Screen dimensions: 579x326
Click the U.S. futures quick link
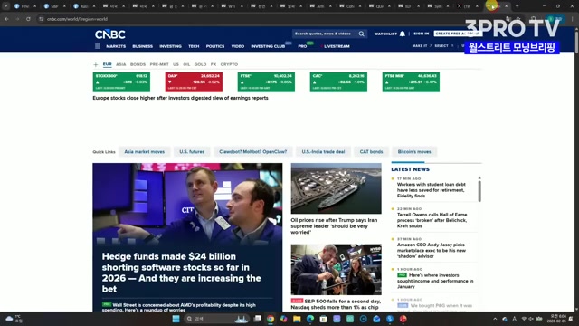click(192, 152)
